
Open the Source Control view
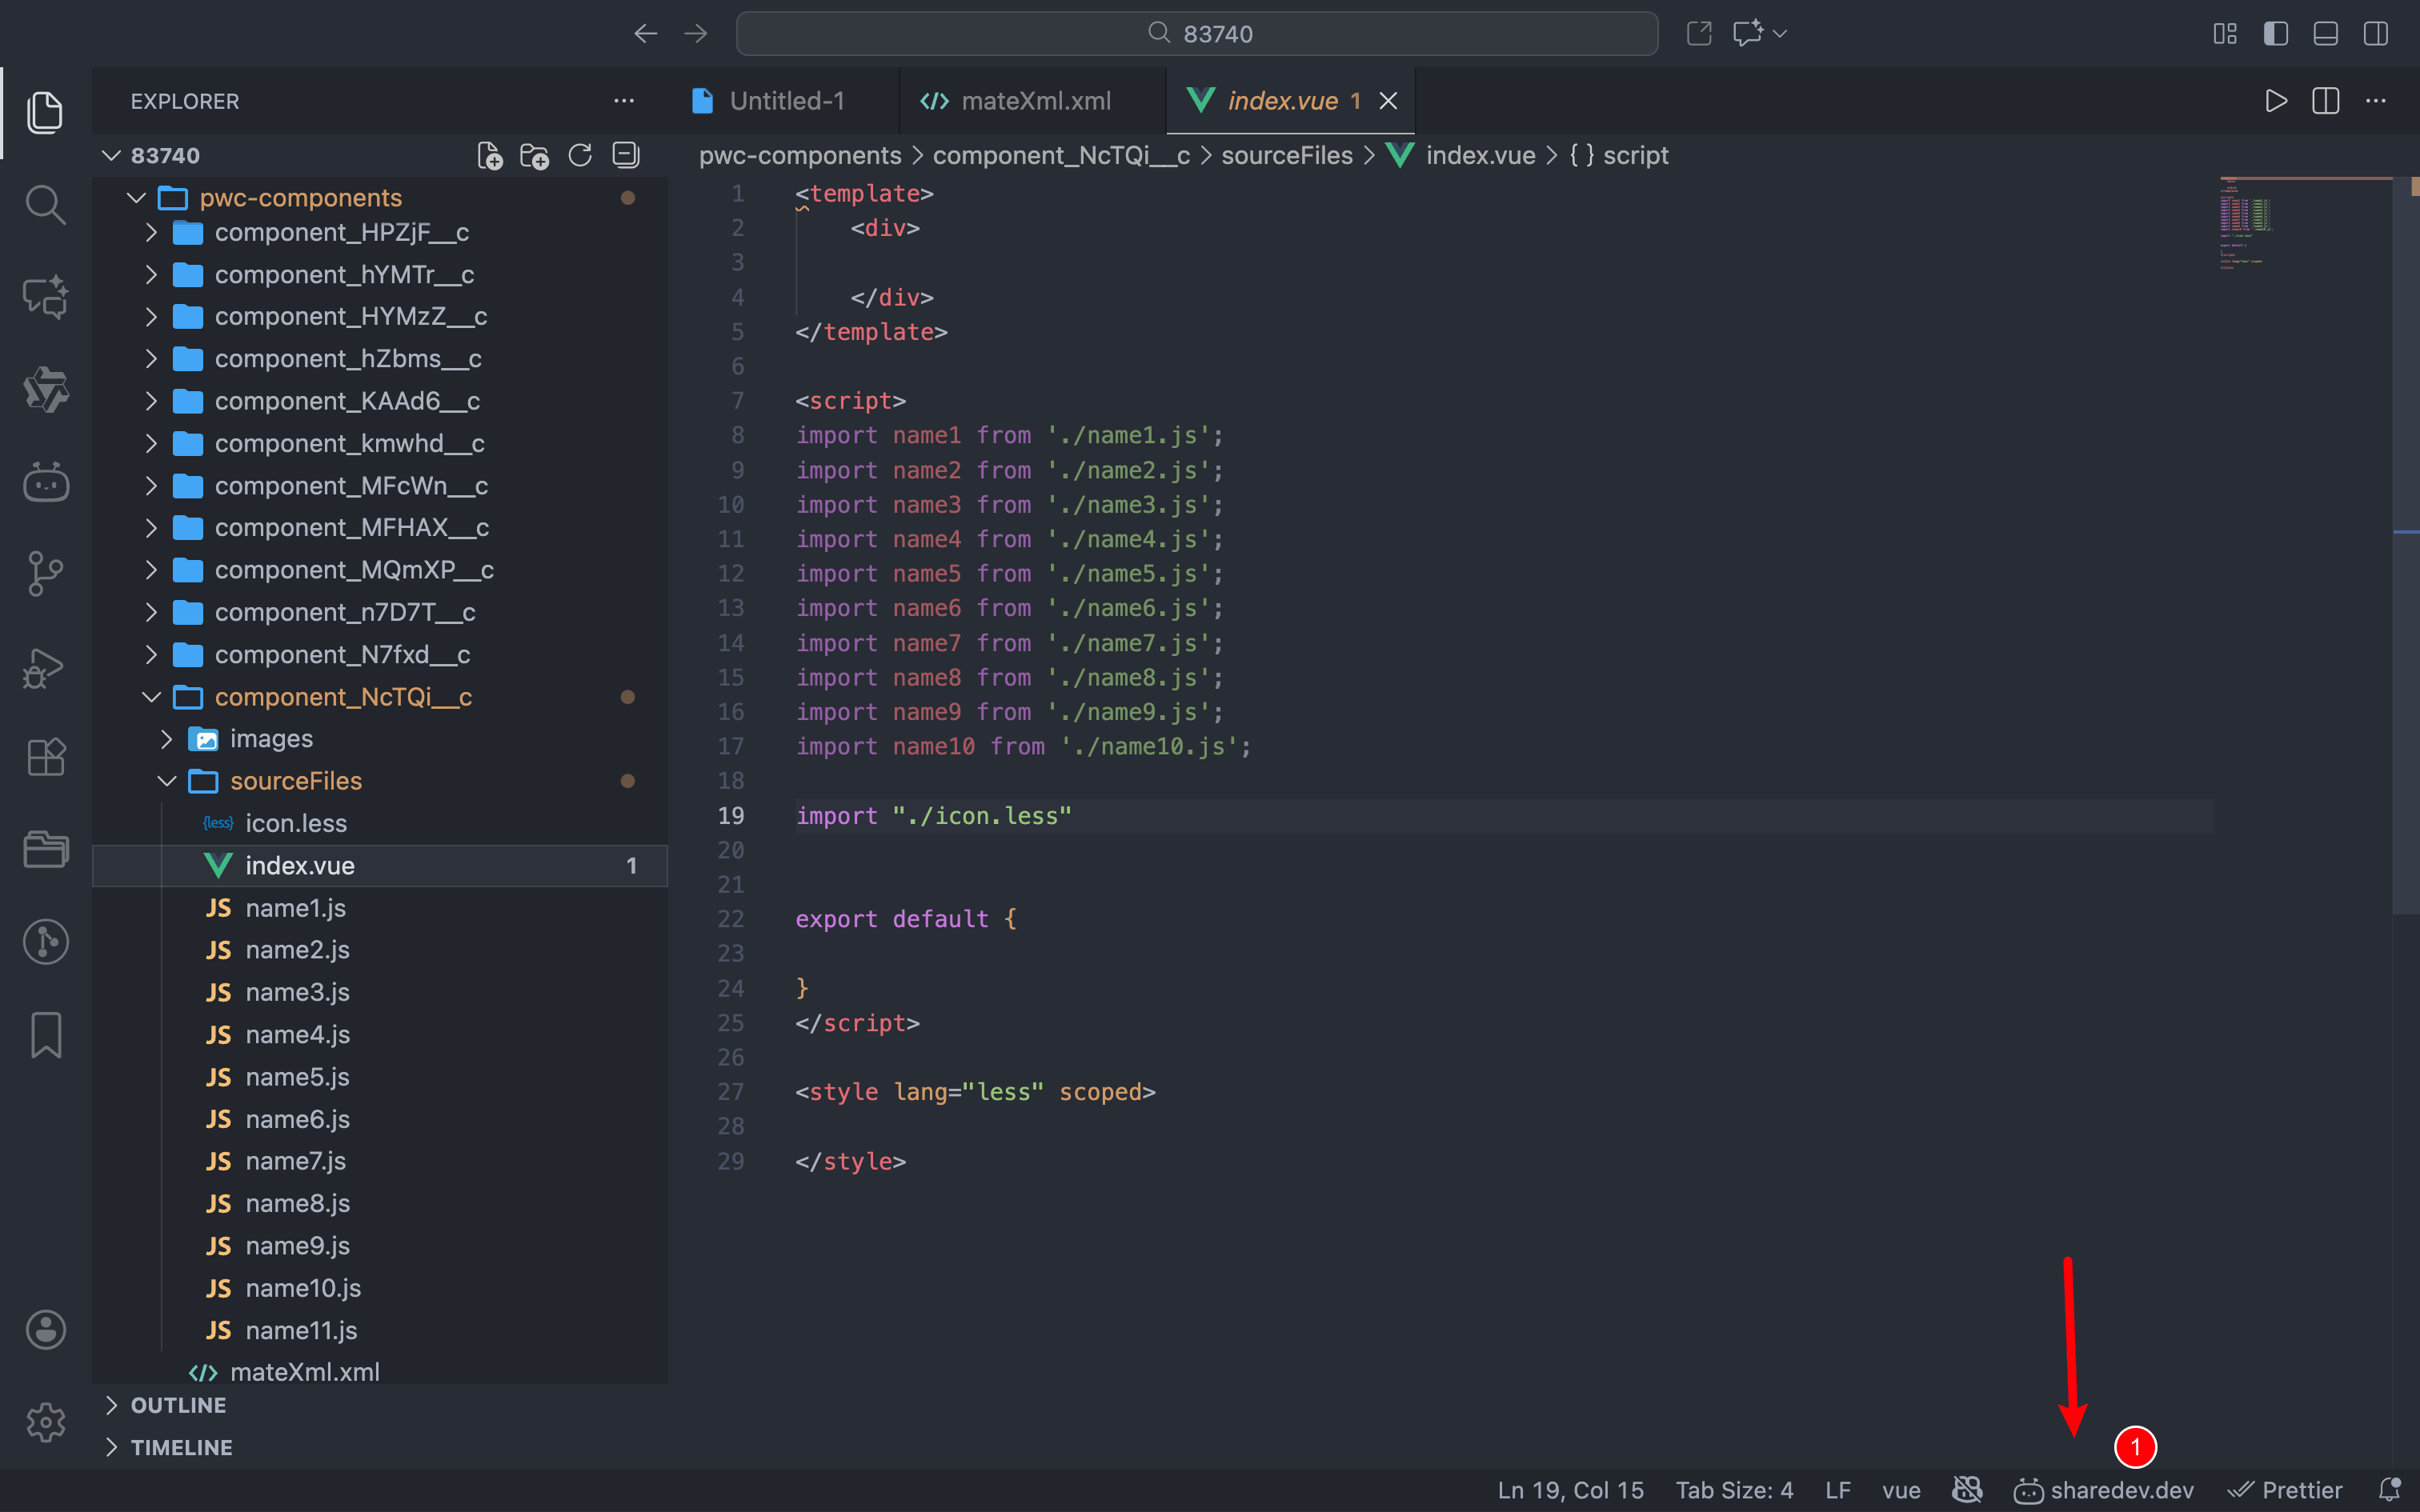point(45,573)
